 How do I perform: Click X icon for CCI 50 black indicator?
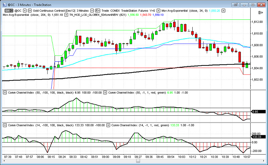pos(5,92)
